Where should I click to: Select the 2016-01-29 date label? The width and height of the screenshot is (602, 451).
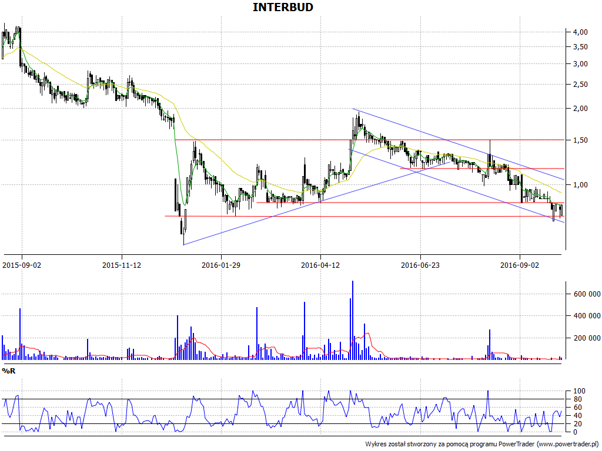coord(221,265)
